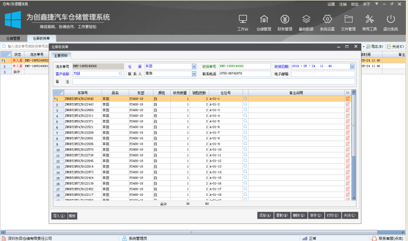Open the 仓库 warehouse dropdown showing 东田
This screenshot has width=408, height=241.
pyautogui.click(x=194, y=67)
